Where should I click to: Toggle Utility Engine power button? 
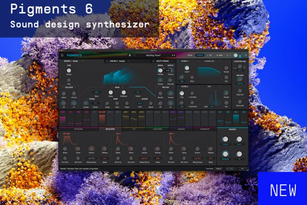pyautogui.click(x=153, y=61)
